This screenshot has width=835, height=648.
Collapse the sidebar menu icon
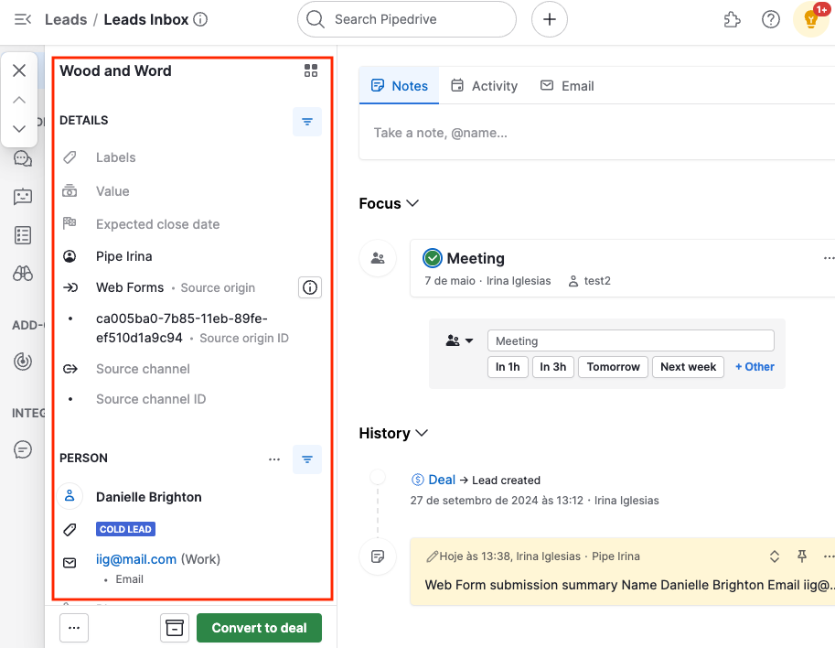tap(22, 20)
